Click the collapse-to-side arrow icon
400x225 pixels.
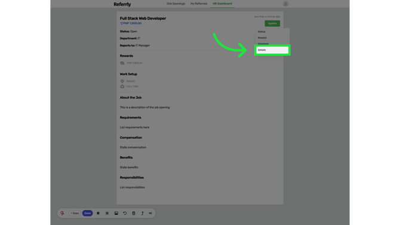(x=150, y=213)
